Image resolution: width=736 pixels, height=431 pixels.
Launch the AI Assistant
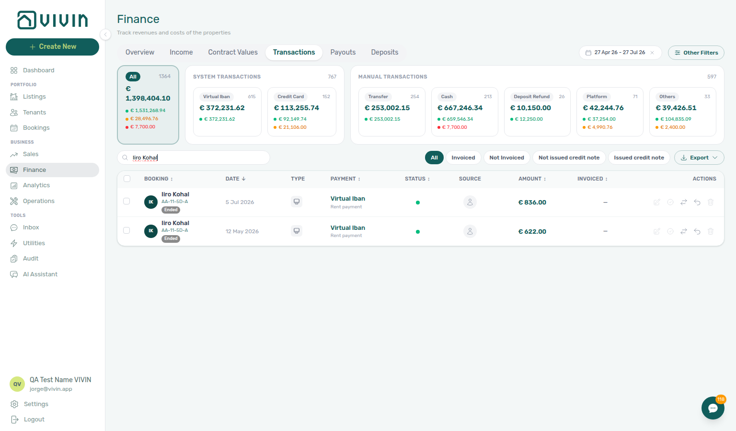(x=52, y=274)
